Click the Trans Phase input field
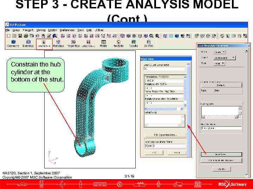This screenshot has width=253, height=189. point(164,95)
